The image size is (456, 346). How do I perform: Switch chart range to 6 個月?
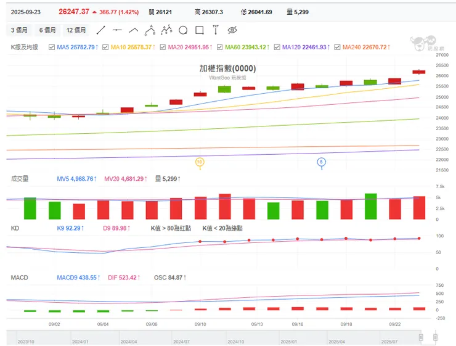click(x=47, y=30)
